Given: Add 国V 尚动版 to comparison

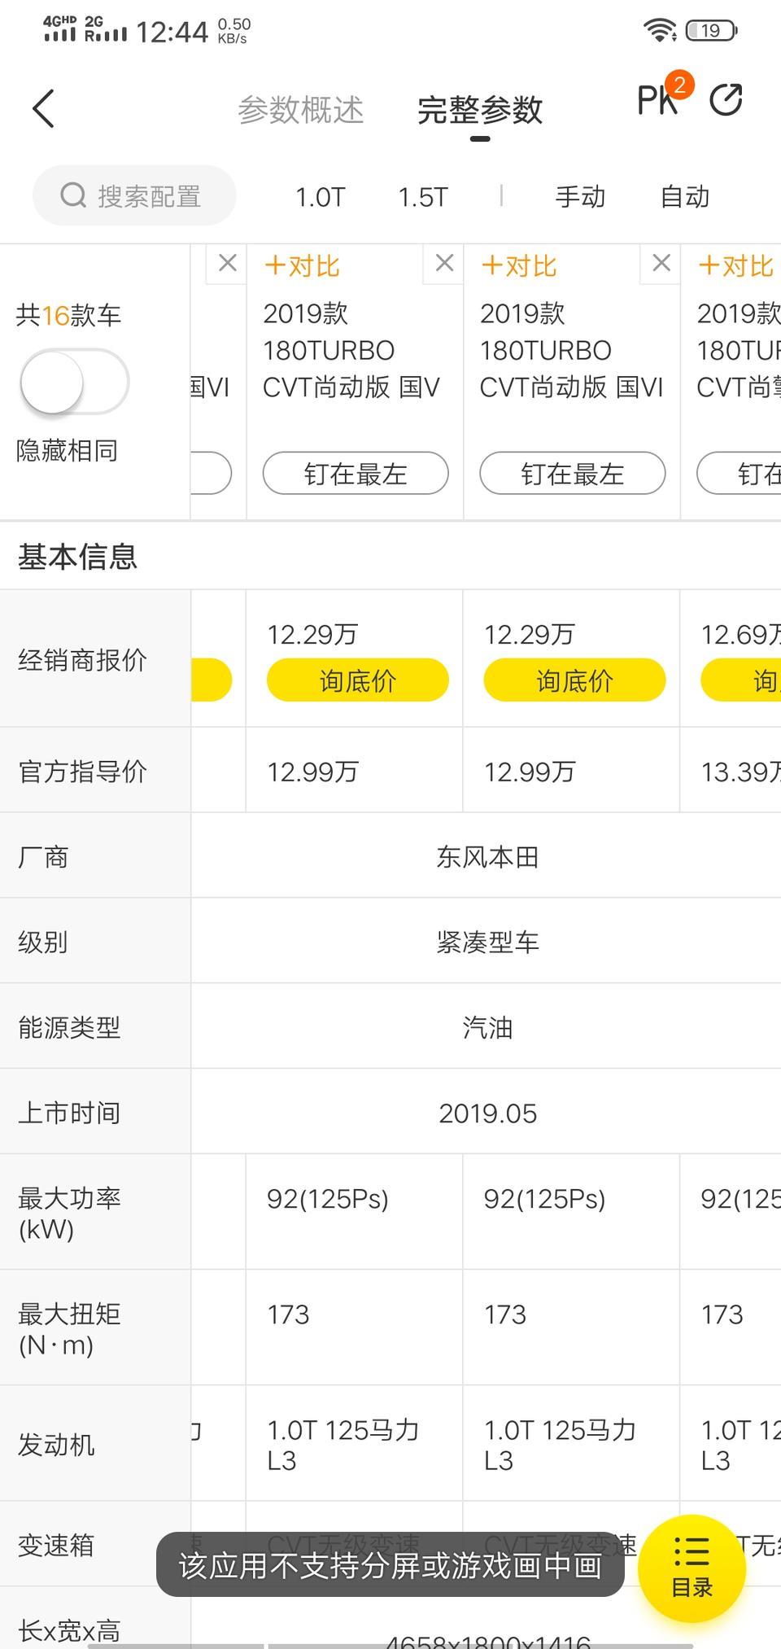Looking at the screenshot, I should tap(302, 266).
